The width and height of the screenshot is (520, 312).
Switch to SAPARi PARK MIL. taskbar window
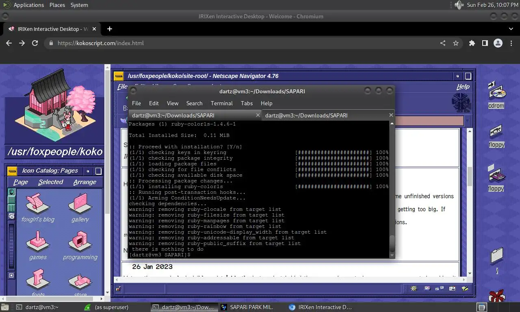click(252, 307)
